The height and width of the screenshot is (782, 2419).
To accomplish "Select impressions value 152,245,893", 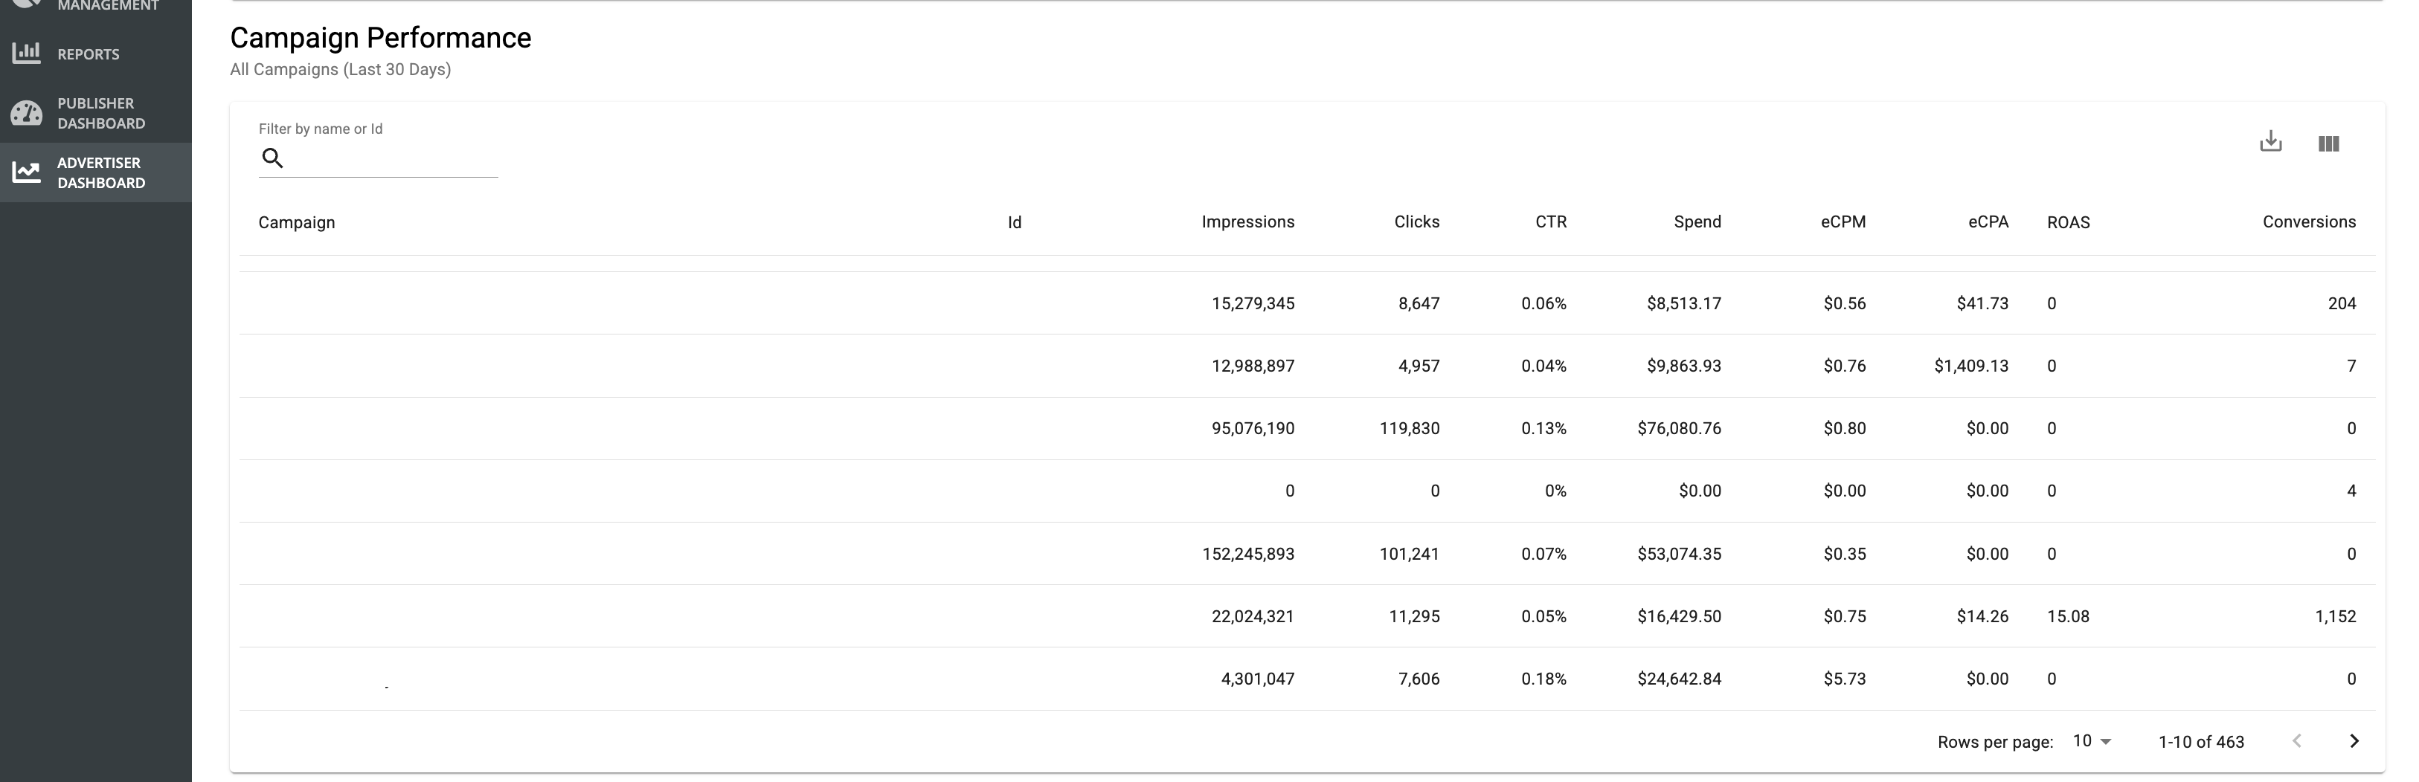I will click(x=1248, y=554).
